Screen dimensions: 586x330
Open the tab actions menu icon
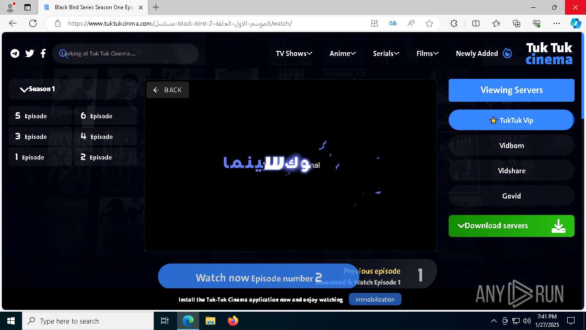click(27, 7)
